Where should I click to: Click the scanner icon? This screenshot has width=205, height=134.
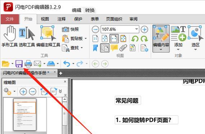point(51,64)
